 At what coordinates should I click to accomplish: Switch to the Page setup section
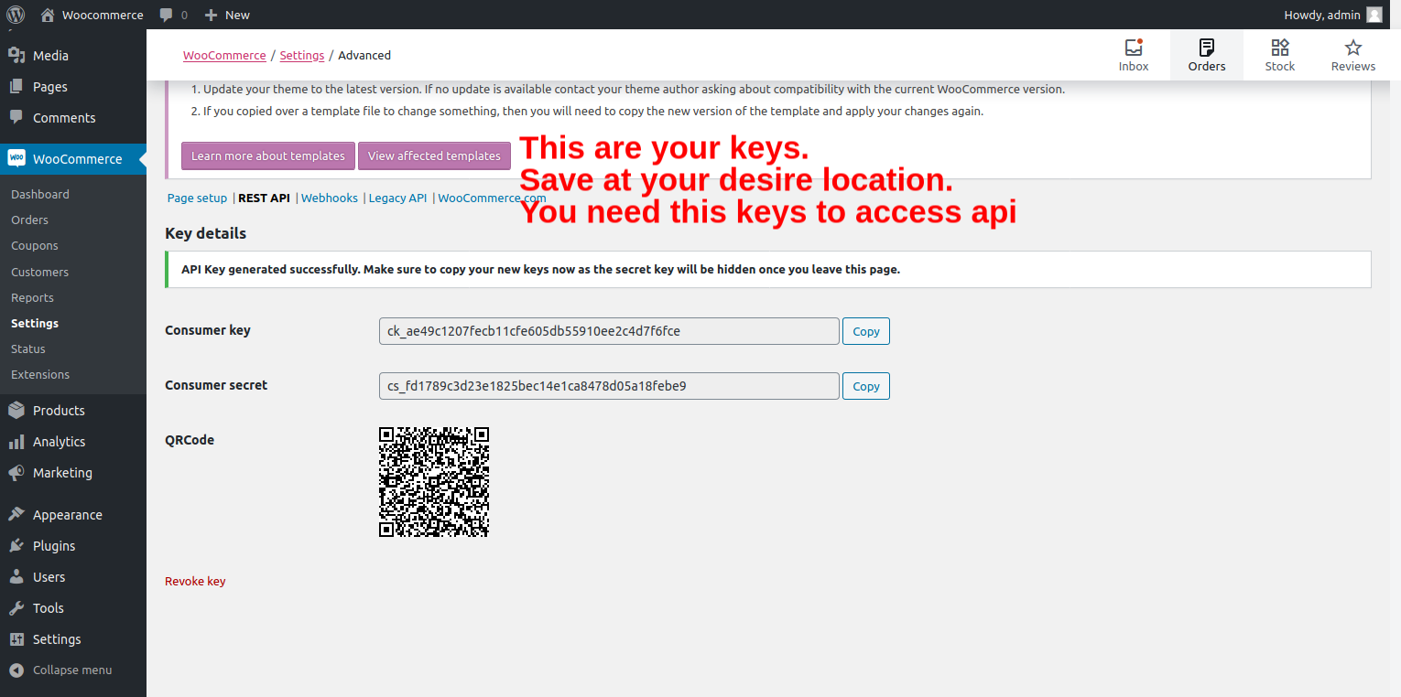pyautogui.click(x=197, y=198)
